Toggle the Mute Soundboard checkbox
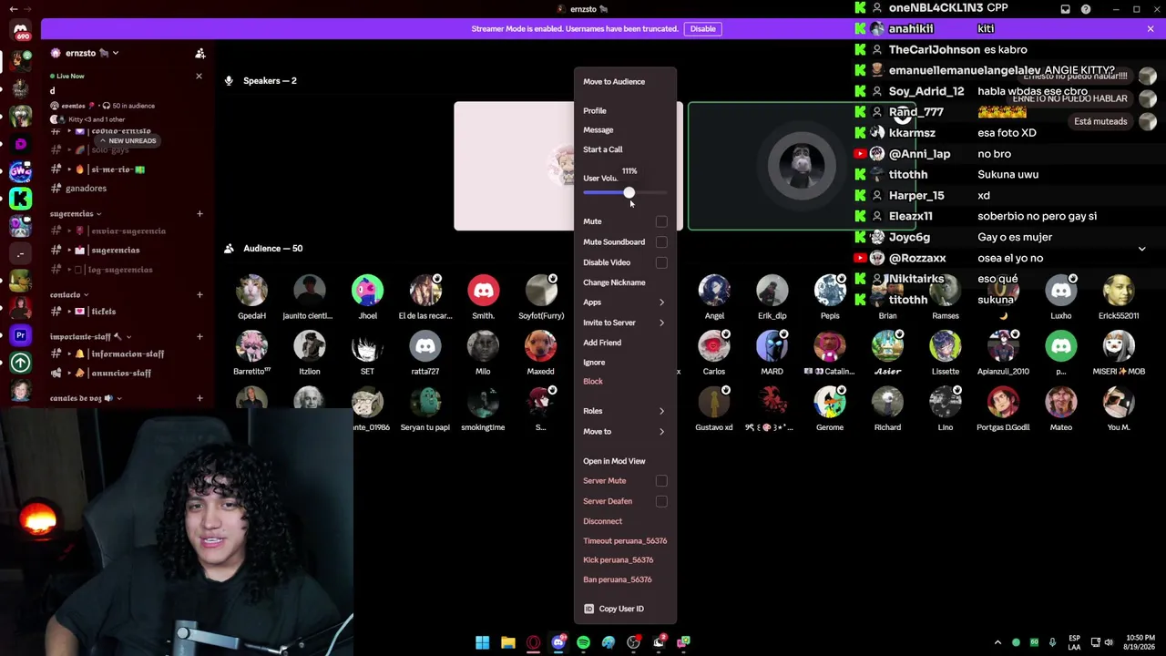This screenshot has width=1166, height=656. 661,242
